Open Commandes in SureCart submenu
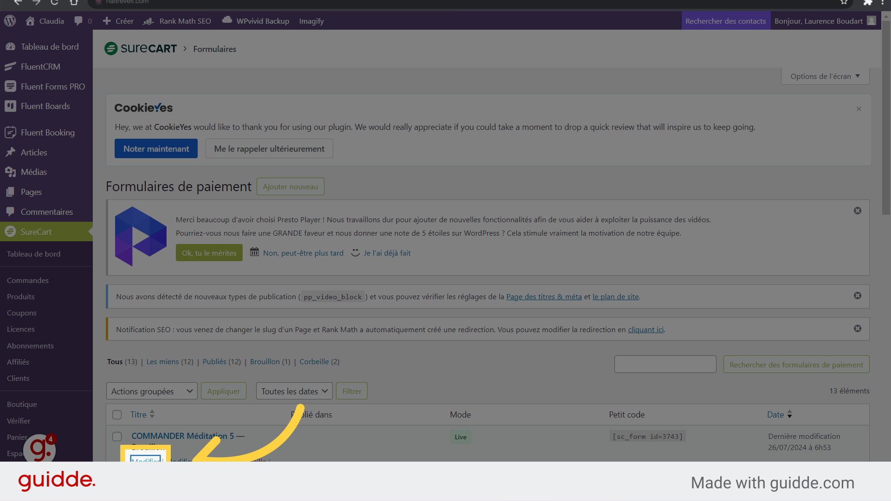The height and width of the screenshot is (501, 891). pyautogui.click(x=28, y=280)
